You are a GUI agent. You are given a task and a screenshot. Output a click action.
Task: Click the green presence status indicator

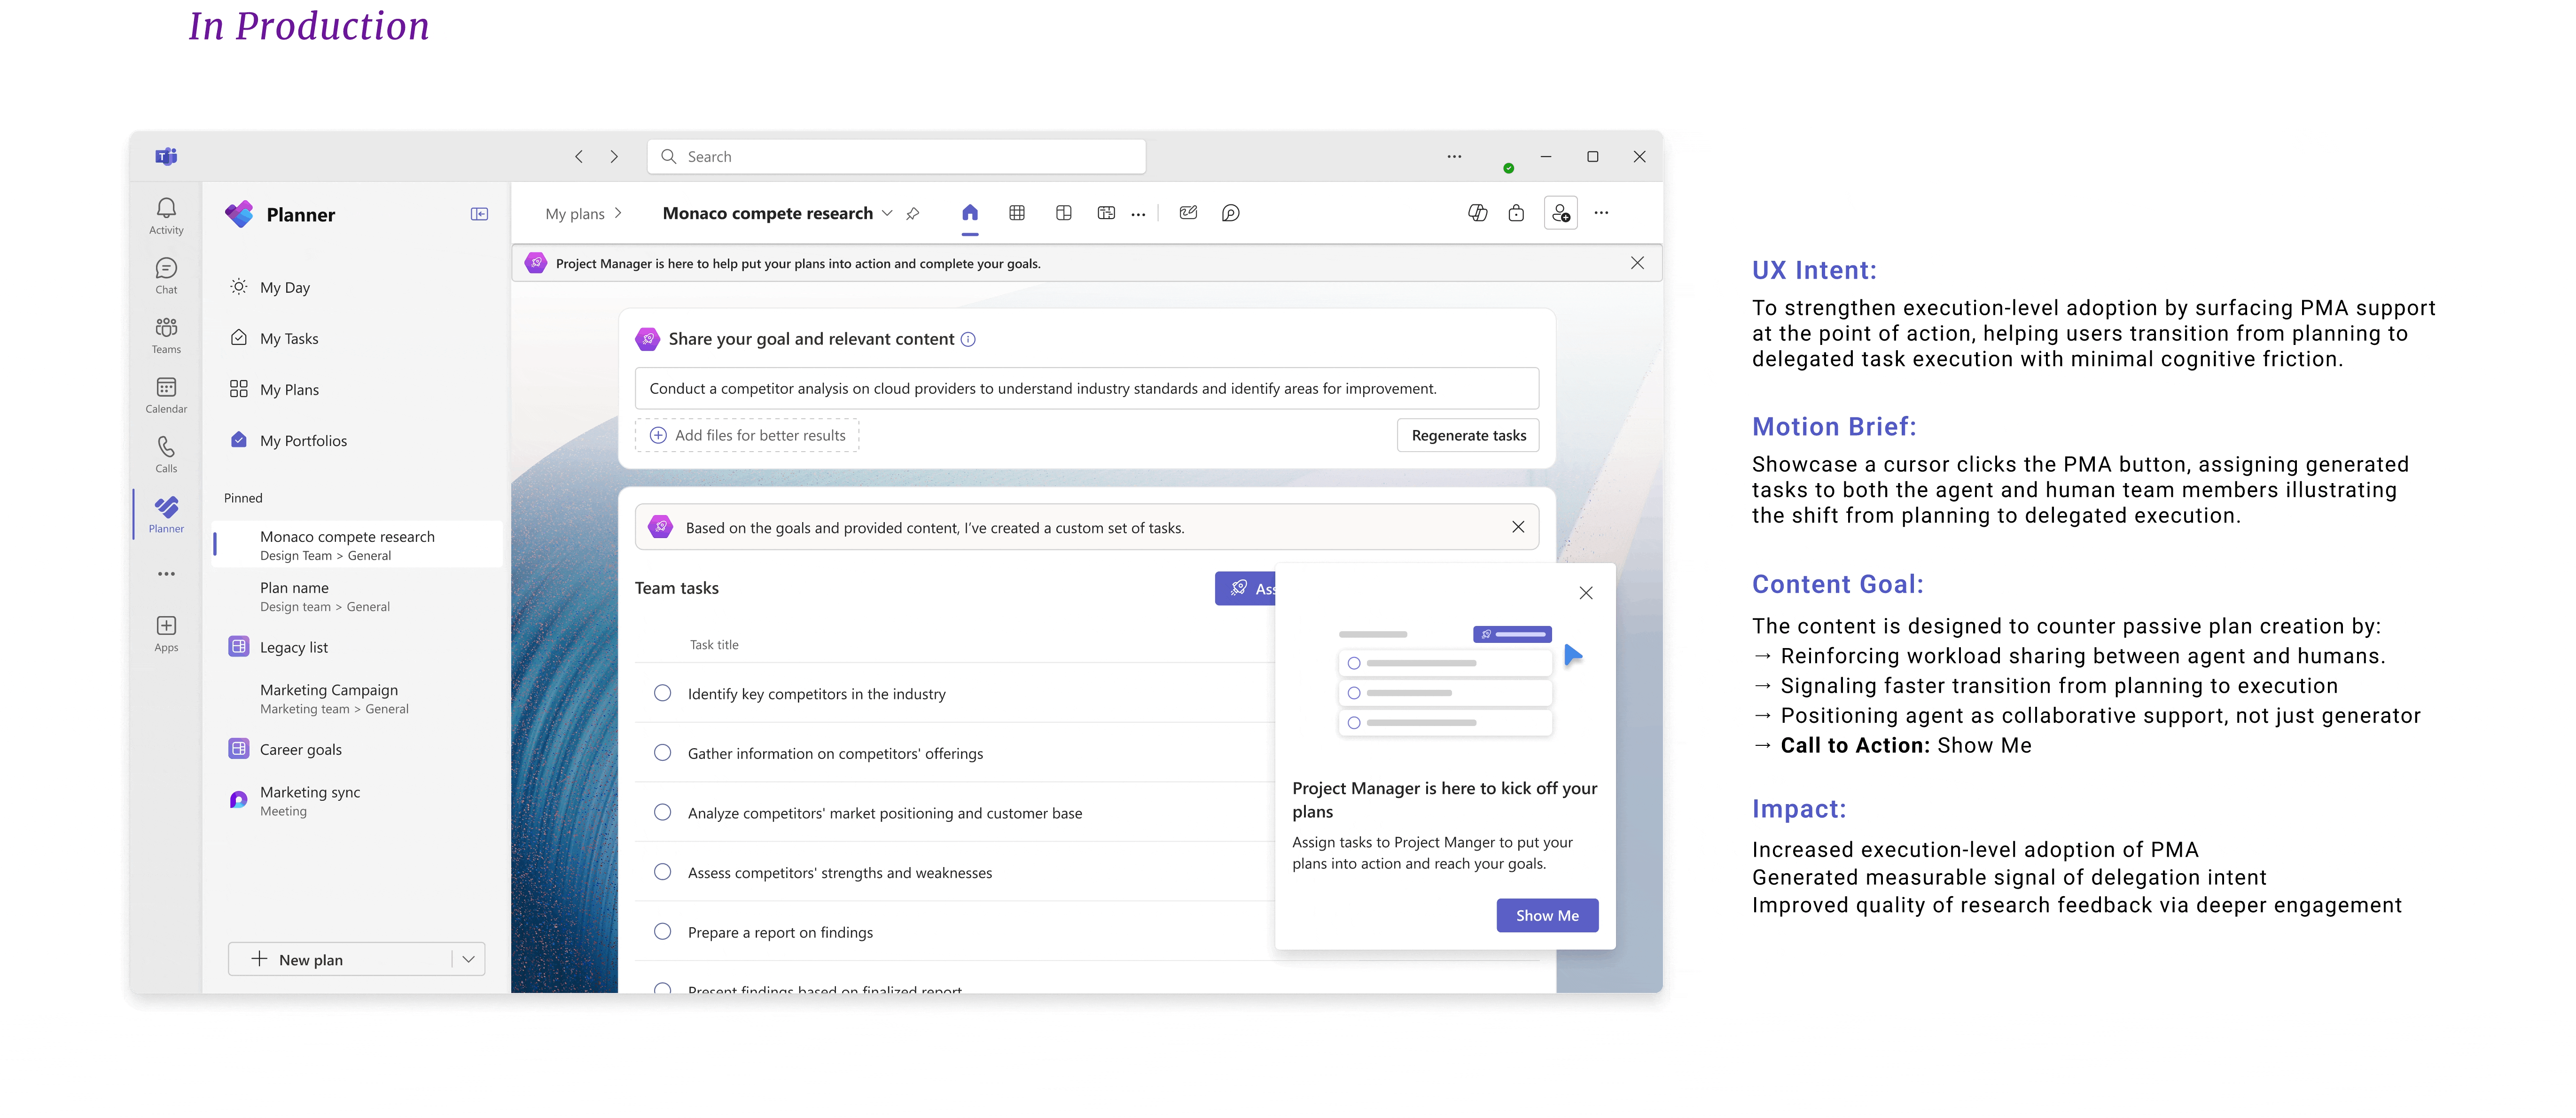1508,168
